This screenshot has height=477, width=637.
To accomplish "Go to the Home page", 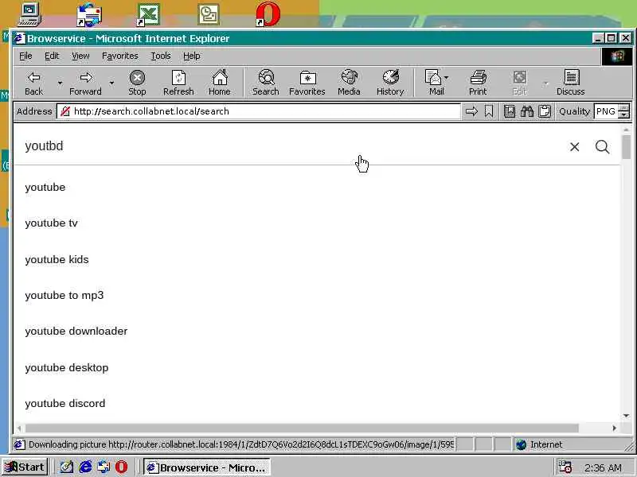I will click(220, 83).
